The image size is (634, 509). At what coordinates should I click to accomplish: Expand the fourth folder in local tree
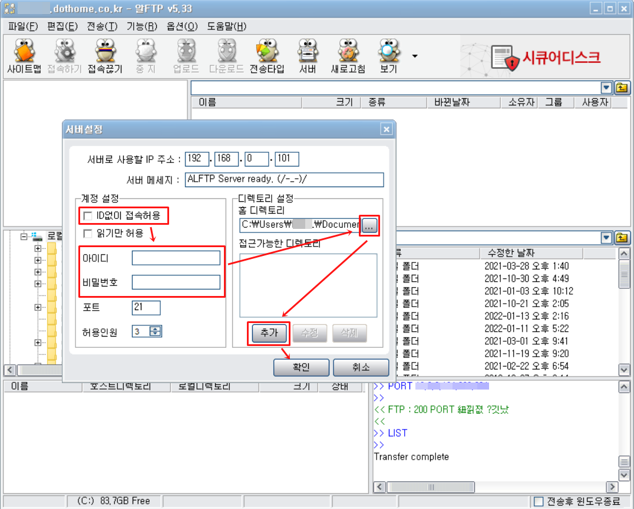pyautogui.click(x=38, y=284)
